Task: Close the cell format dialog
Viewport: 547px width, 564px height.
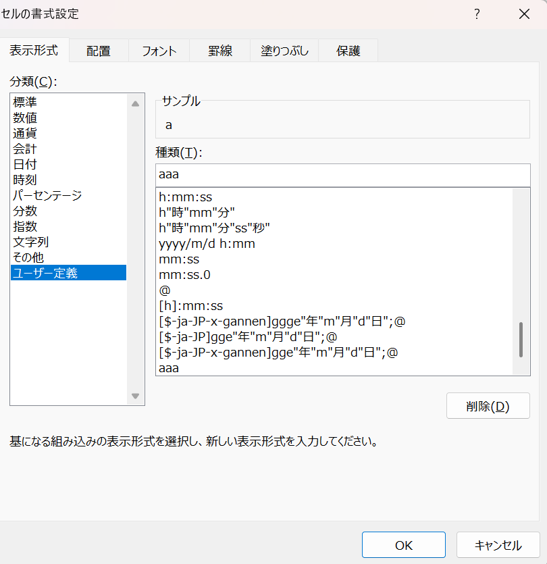Action: point(524,14)
